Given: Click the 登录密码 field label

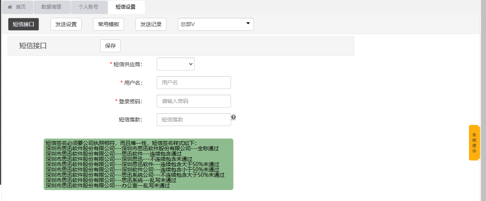Looking at the screenshot, I should coord(130,101).
